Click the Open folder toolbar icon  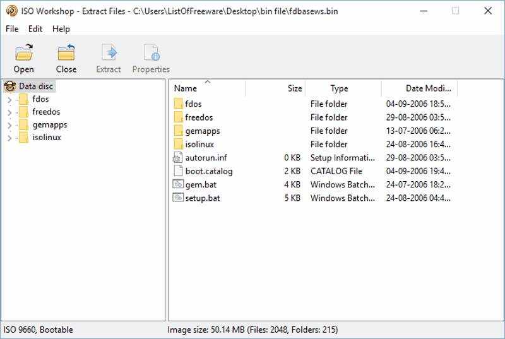pyautogui.click(x=24, y=52)
